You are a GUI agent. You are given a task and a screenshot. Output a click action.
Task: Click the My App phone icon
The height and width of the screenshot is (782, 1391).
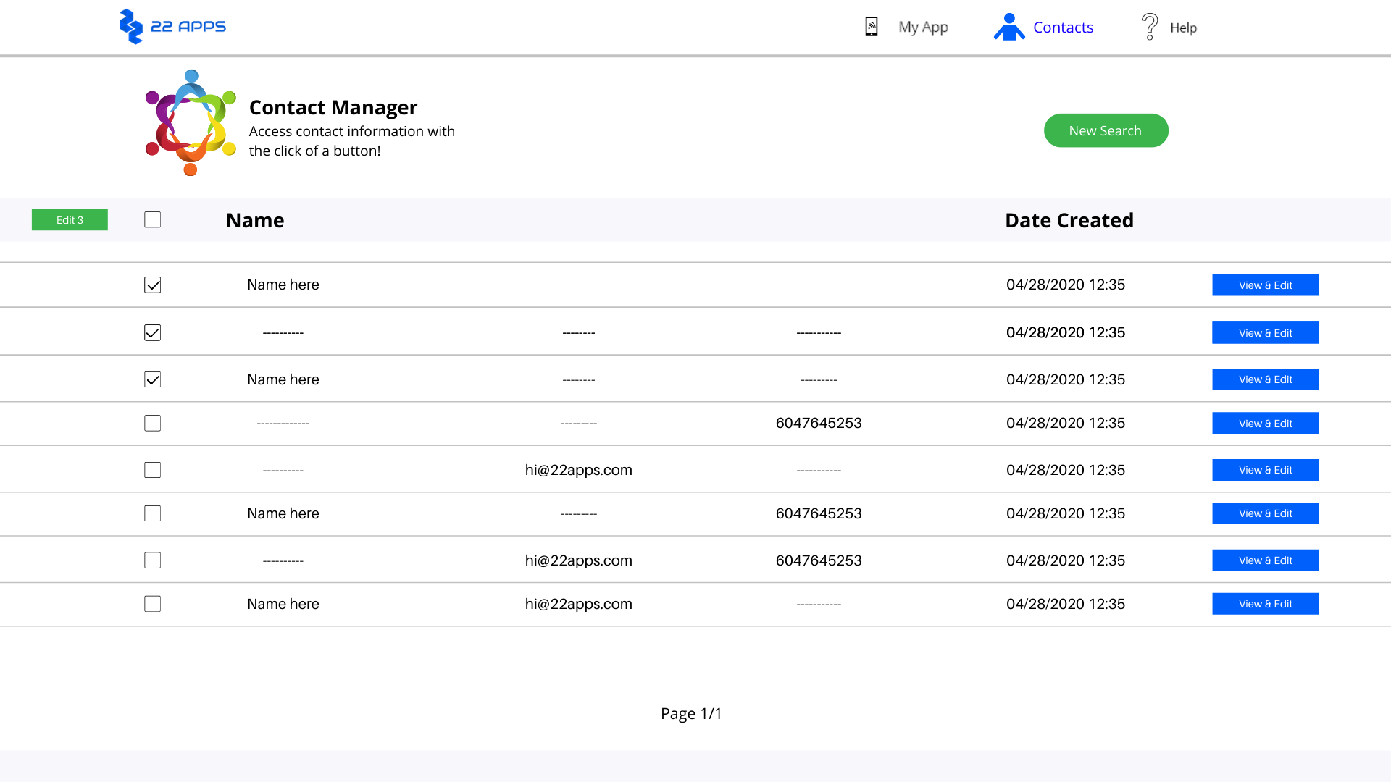point(872,27)
